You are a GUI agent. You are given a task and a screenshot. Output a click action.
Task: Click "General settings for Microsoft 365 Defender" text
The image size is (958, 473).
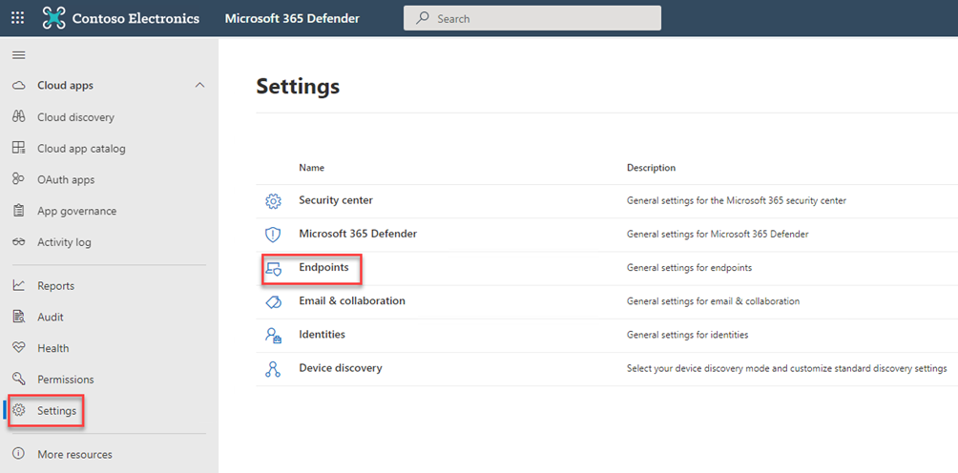click(x=718, y=234)
